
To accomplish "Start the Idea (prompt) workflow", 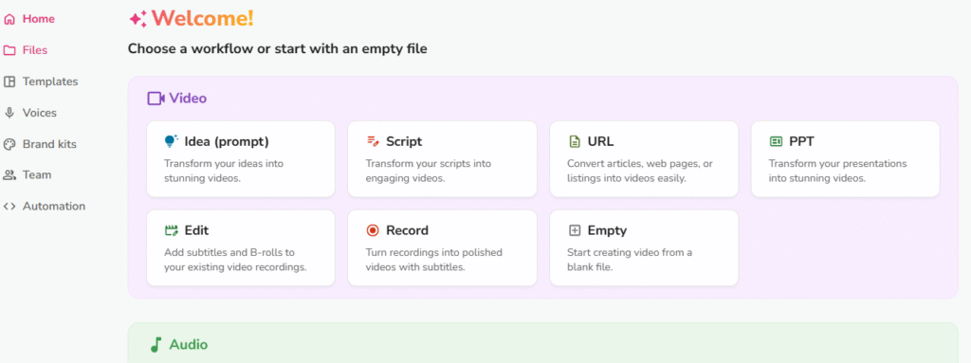I will point(241,159).
